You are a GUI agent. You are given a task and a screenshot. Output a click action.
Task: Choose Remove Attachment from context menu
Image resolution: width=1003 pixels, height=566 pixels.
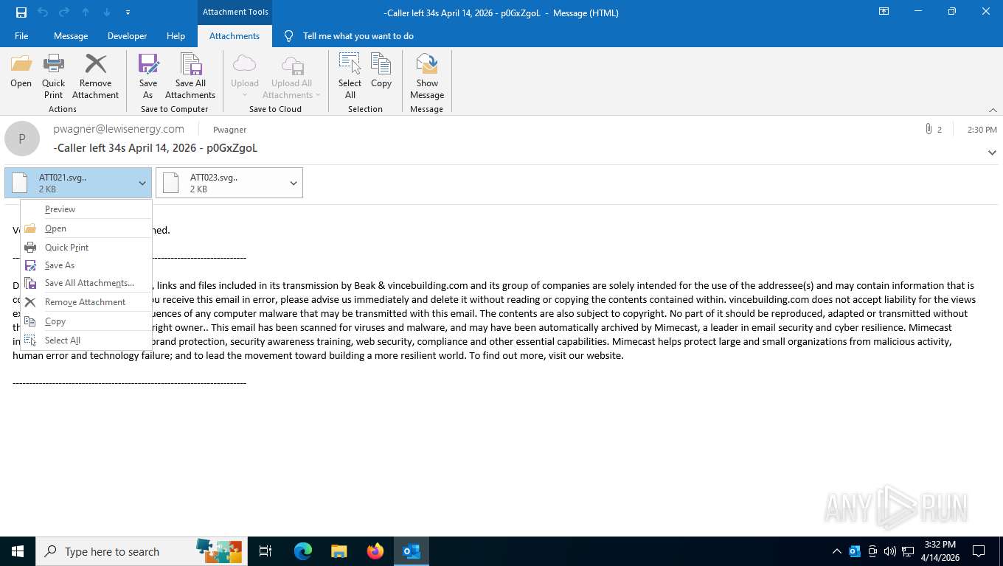coord(86,302)
